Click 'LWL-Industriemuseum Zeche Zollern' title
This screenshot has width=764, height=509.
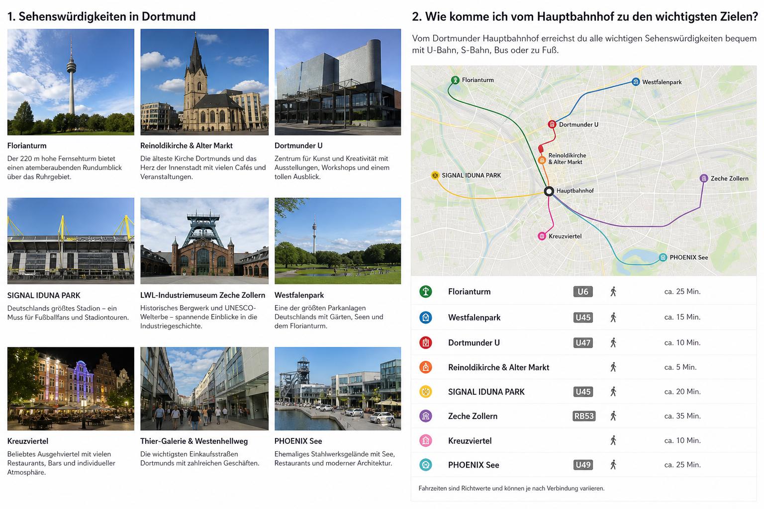coord(203,295)
